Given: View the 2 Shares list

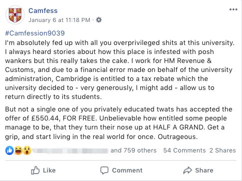Looking at the screenshot, I should [223, 150].
